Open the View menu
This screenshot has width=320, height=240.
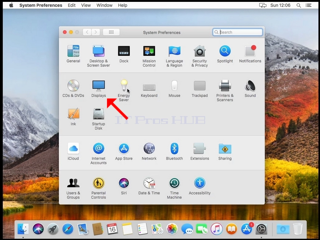coord(86,5)
